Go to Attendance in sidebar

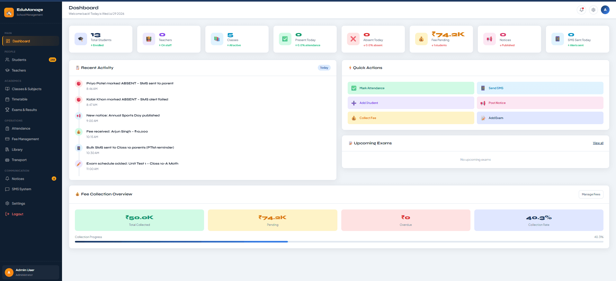[31, 129]
